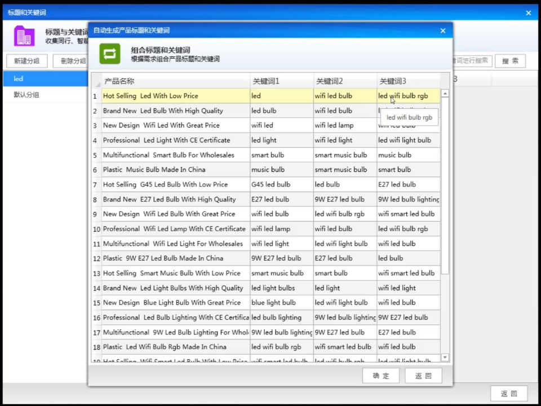Select row header number 5
This screenshot has height=406, width=541.
point(96,156)
